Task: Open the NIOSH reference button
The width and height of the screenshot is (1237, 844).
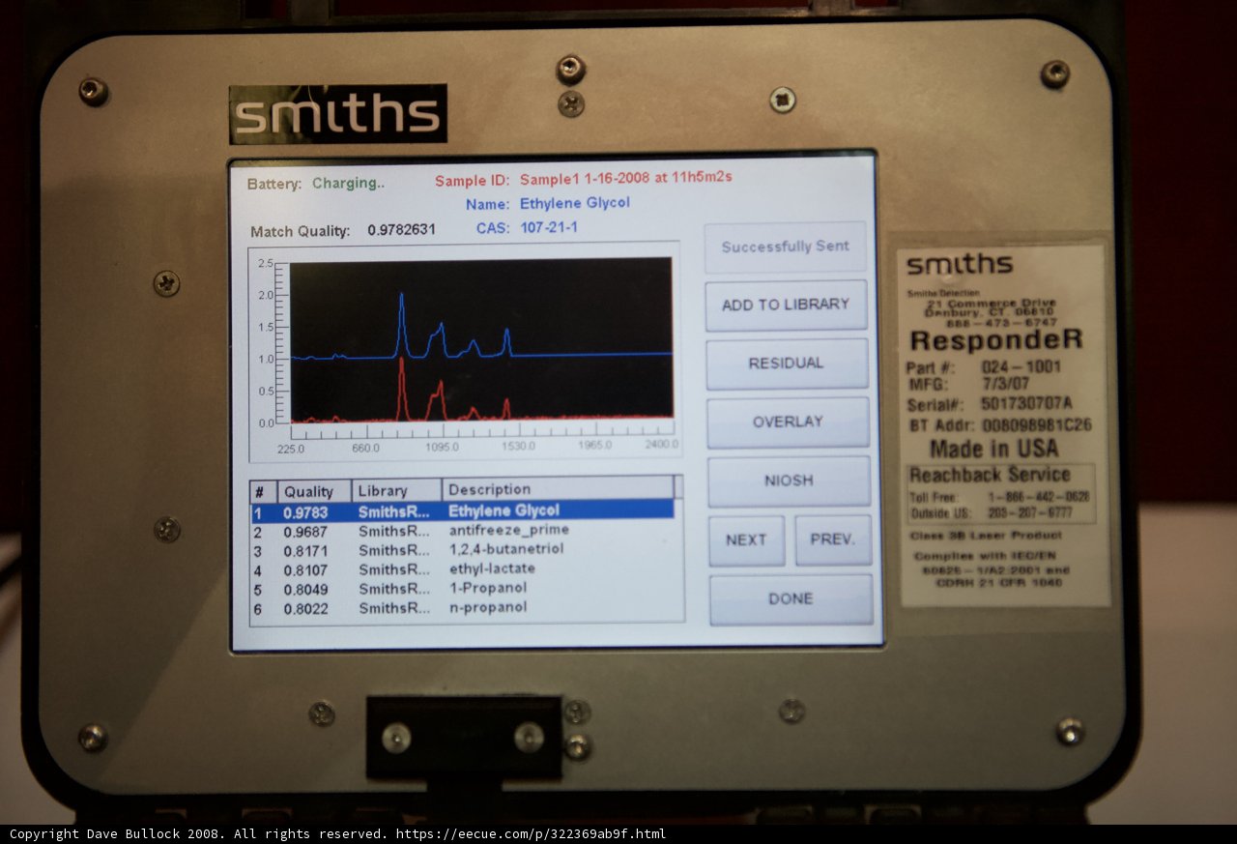Action: pyautogui.click(x=789, y=480)
